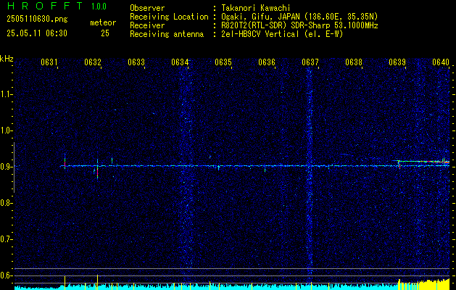Click the Receiver label
Viewport: 456px width, 290px height.
(x=147, y=25)
